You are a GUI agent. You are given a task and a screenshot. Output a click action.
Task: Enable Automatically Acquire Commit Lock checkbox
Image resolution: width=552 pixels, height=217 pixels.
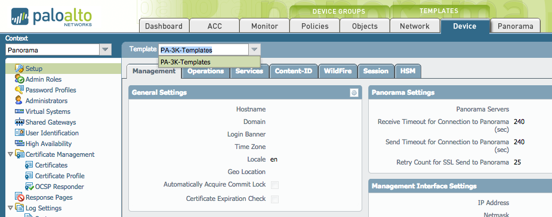point(275,185)
